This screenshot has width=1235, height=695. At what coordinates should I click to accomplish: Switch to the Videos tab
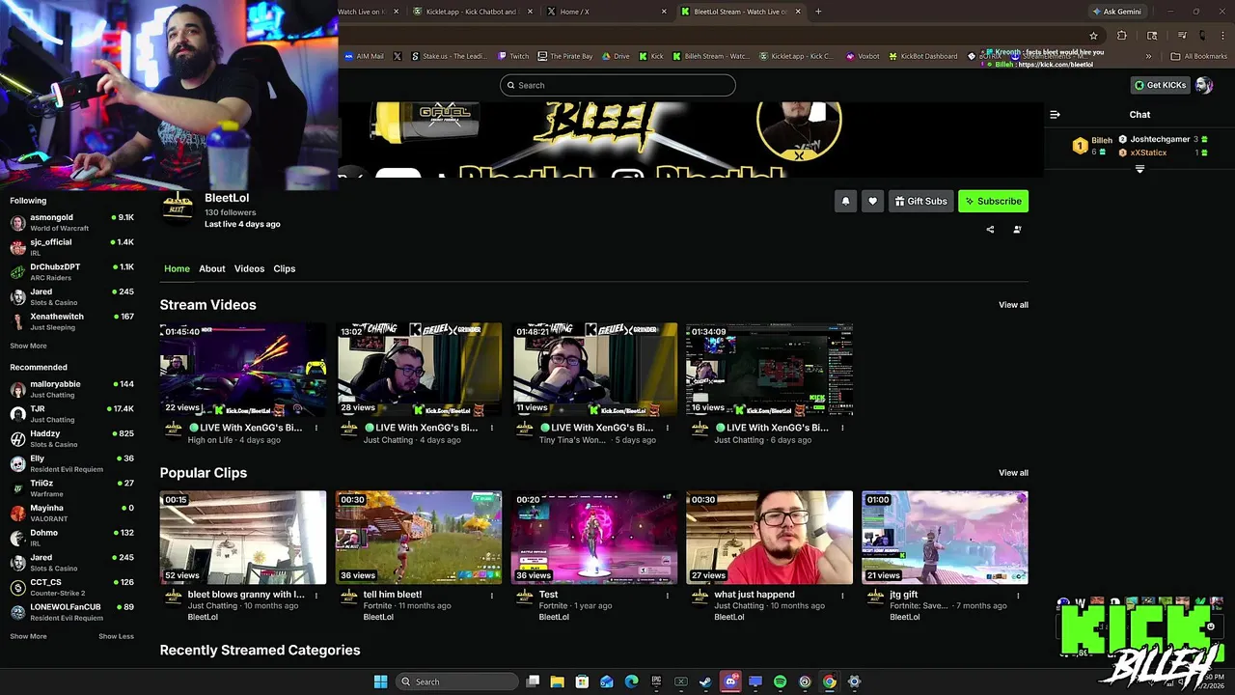249,268
